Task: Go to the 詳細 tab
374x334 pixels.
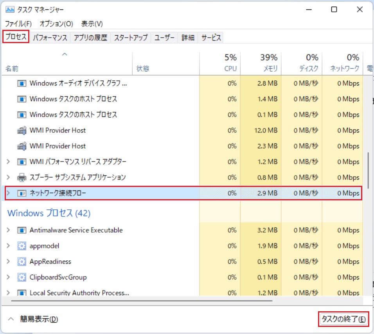Action: click(188, 38)
